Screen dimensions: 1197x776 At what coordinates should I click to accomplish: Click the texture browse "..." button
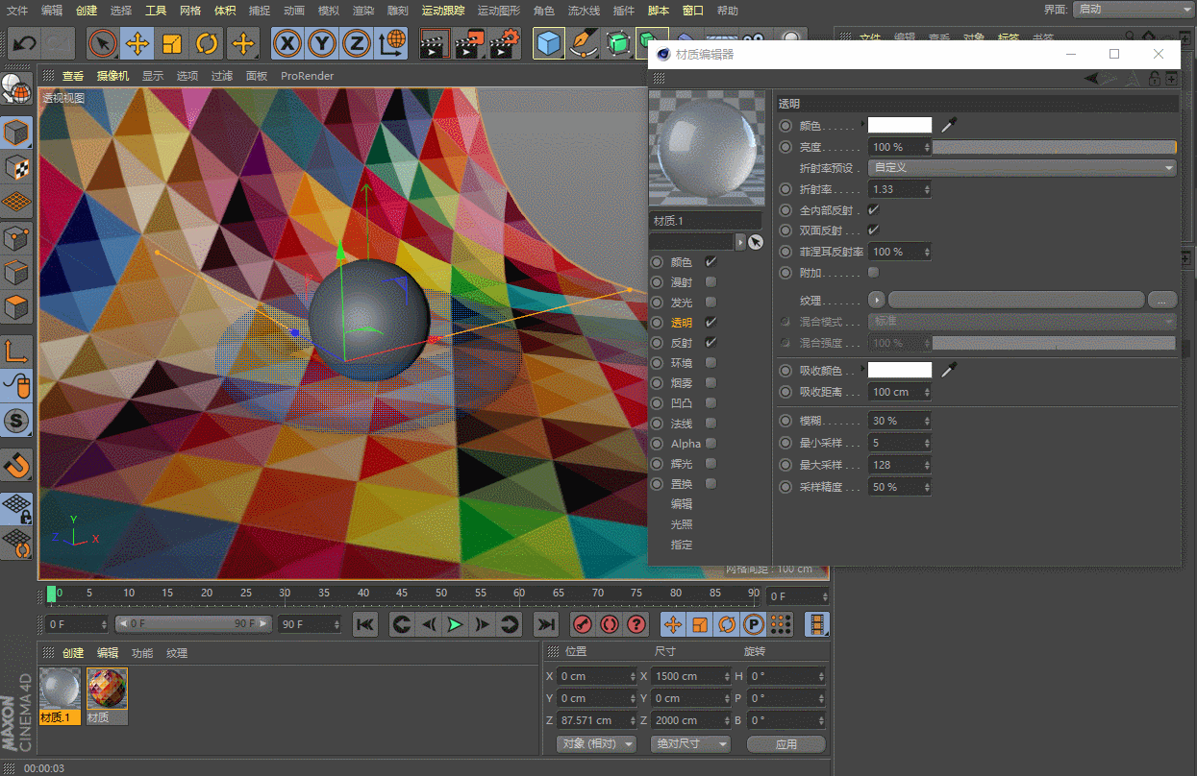click(1161, 300)
